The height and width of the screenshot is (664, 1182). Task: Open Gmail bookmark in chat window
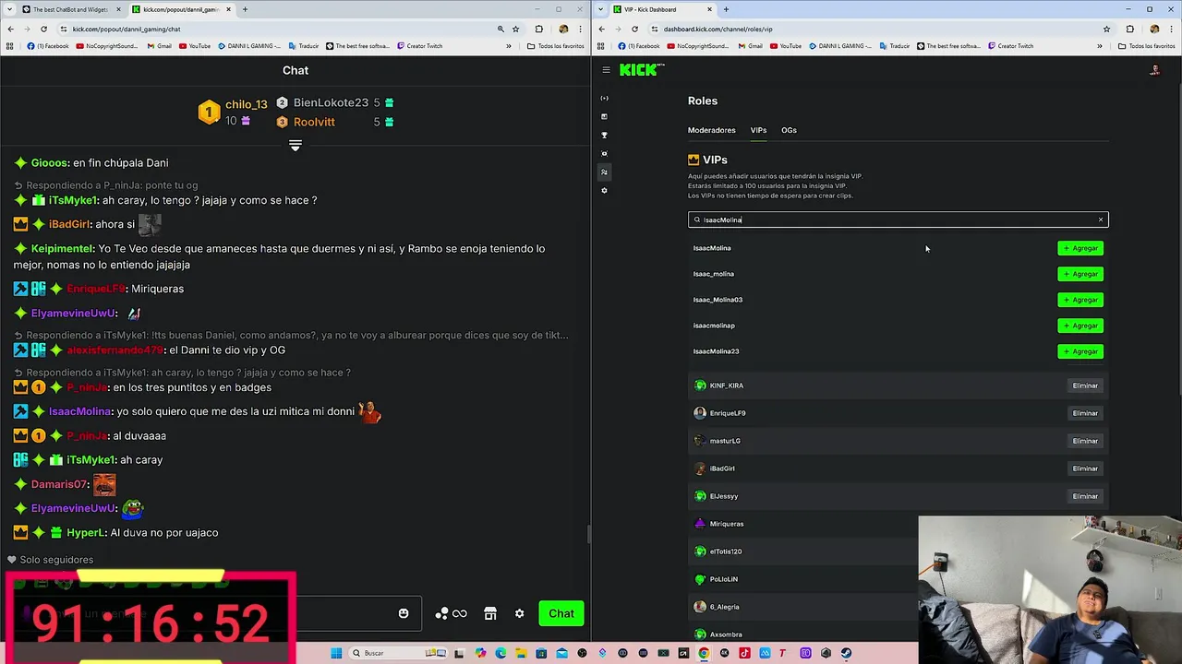point(159,46)
